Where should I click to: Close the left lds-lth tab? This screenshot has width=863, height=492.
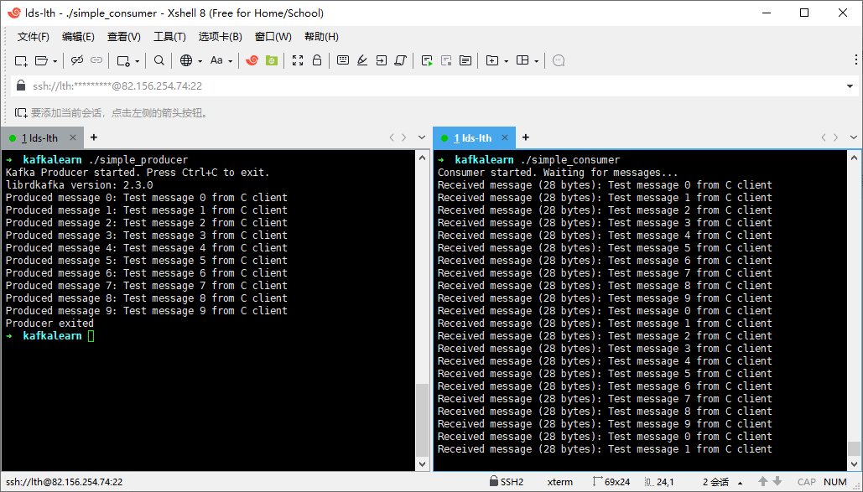click(73, 137)
